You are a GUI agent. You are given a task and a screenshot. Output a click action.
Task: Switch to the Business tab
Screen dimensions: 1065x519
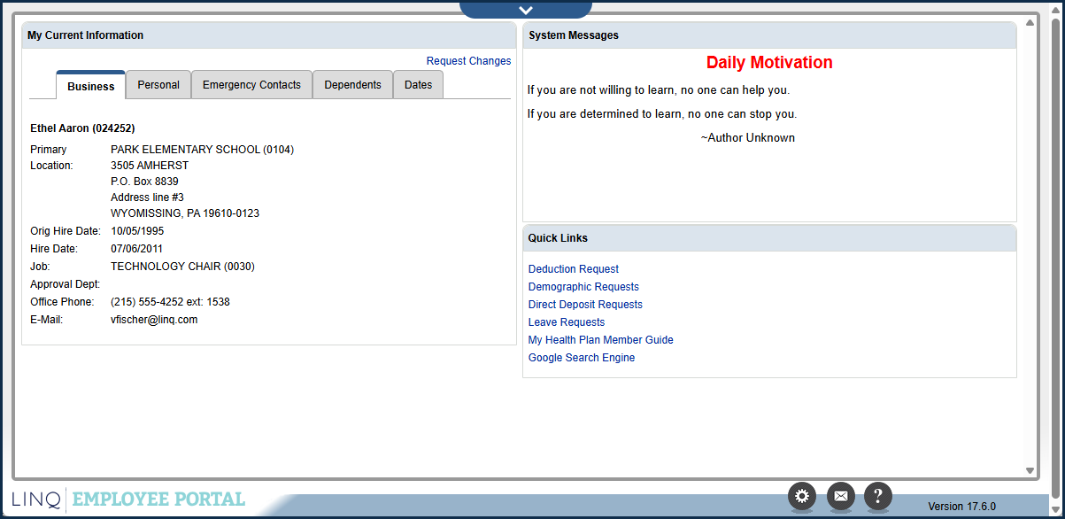pyautogui.click(x=91, y=86)
